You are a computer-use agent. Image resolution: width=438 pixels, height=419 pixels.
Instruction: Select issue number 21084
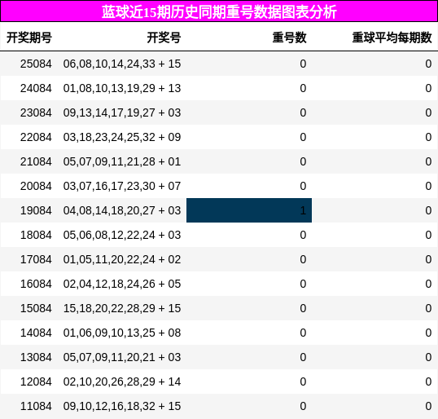click(x=36, y=161)
